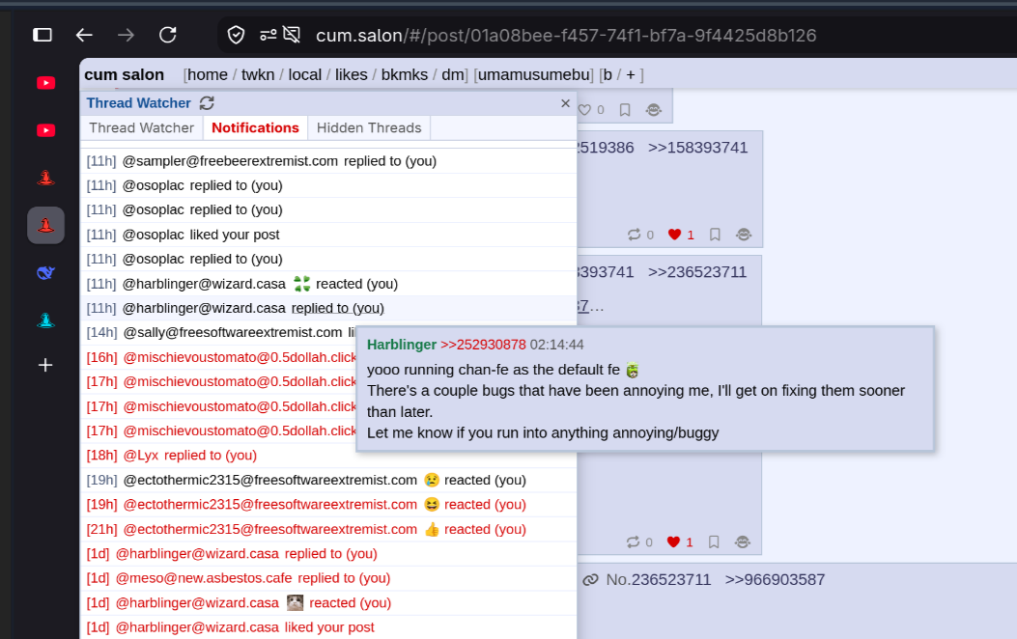Open the twkn timeline link
Viewport: 1017px width, 639px height.
258,74
